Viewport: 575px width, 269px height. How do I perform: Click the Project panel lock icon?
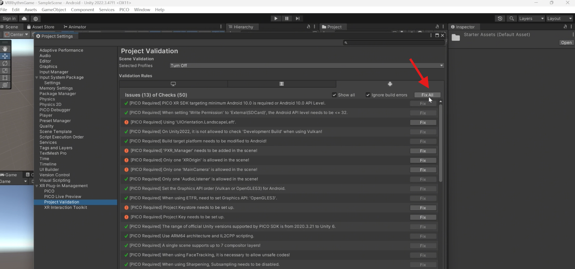437,27
